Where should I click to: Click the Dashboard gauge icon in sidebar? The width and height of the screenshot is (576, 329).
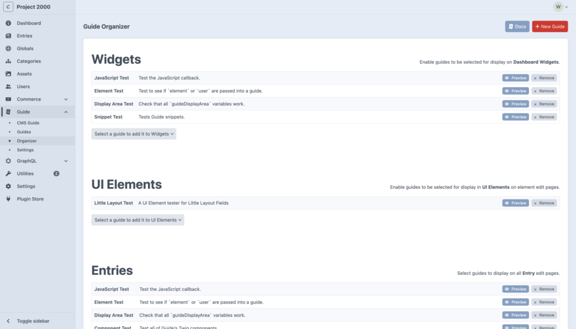pos(8,23)
